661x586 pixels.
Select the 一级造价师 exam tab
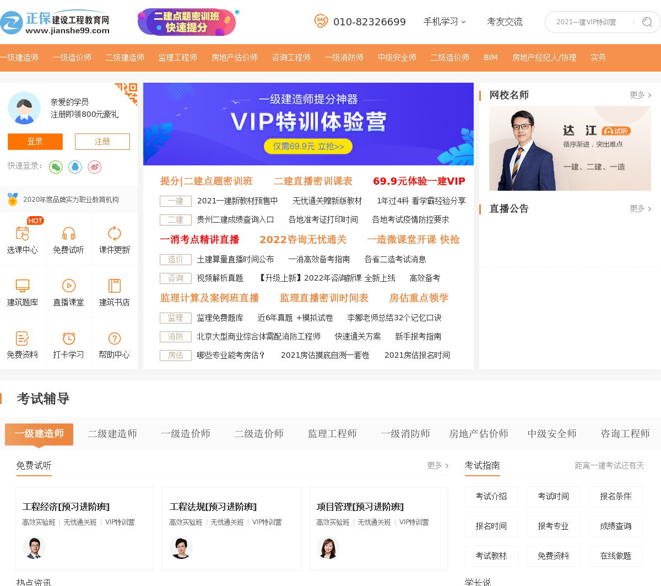(186, 434)
